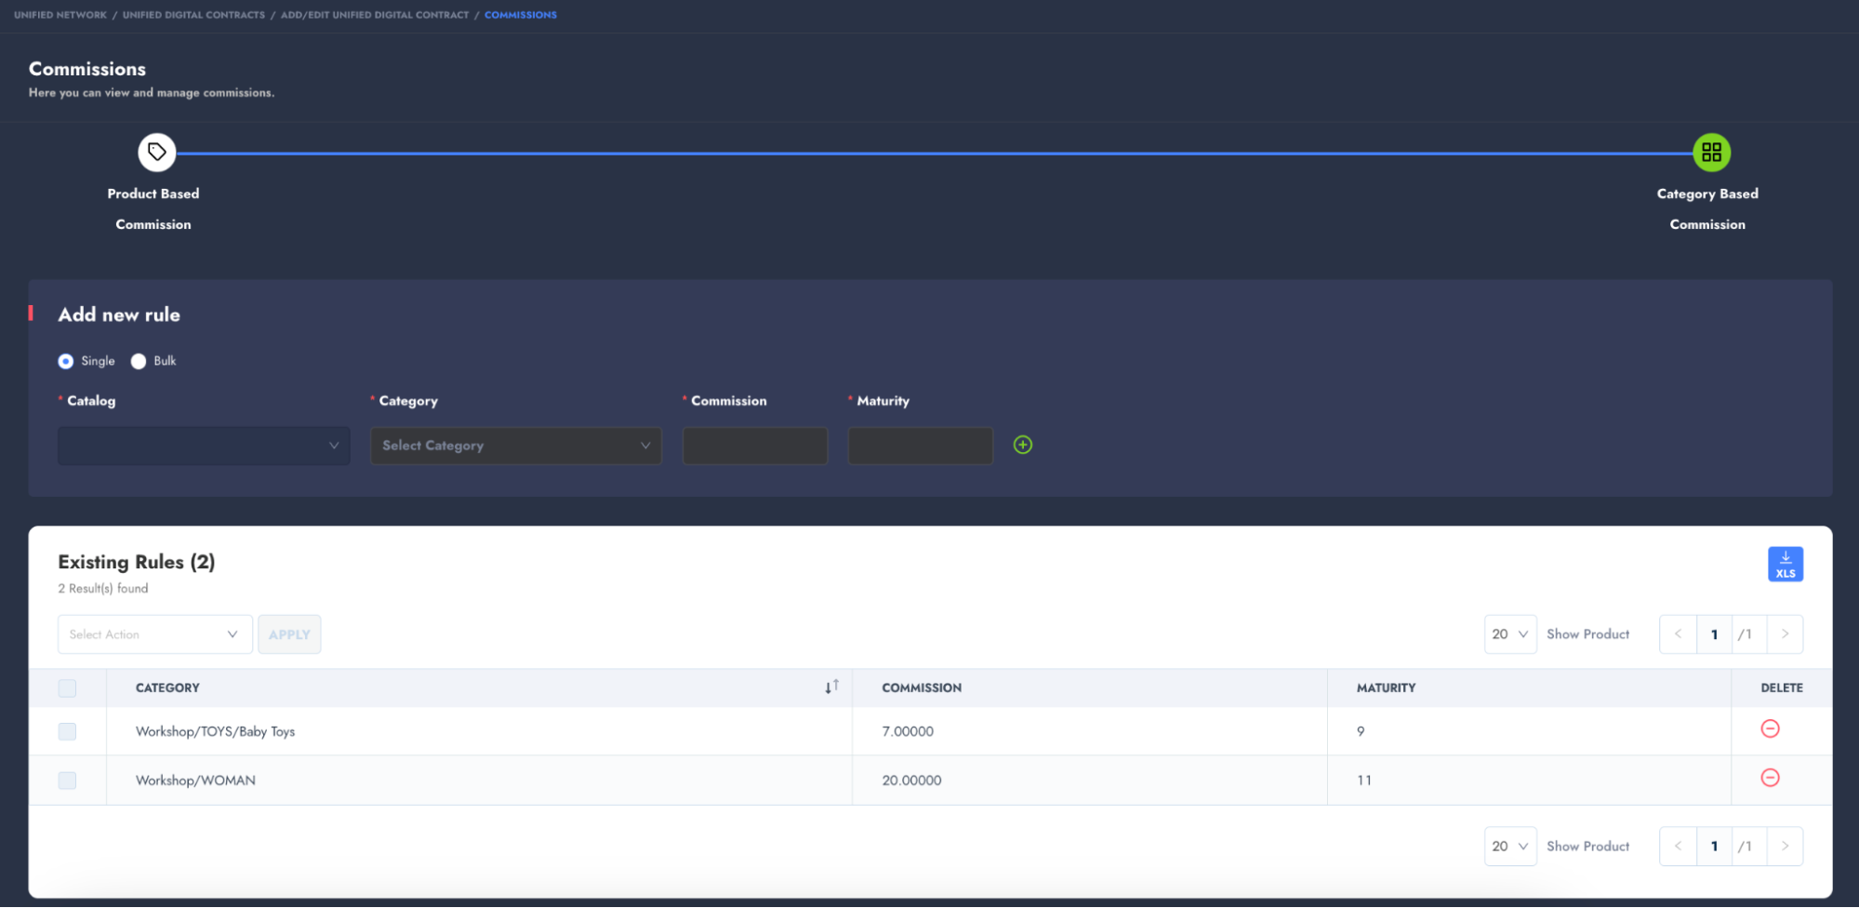This screenshot has width=1859, height=908.
Task: Go to previous page in bottom pagination
Action: (1678, 847)
